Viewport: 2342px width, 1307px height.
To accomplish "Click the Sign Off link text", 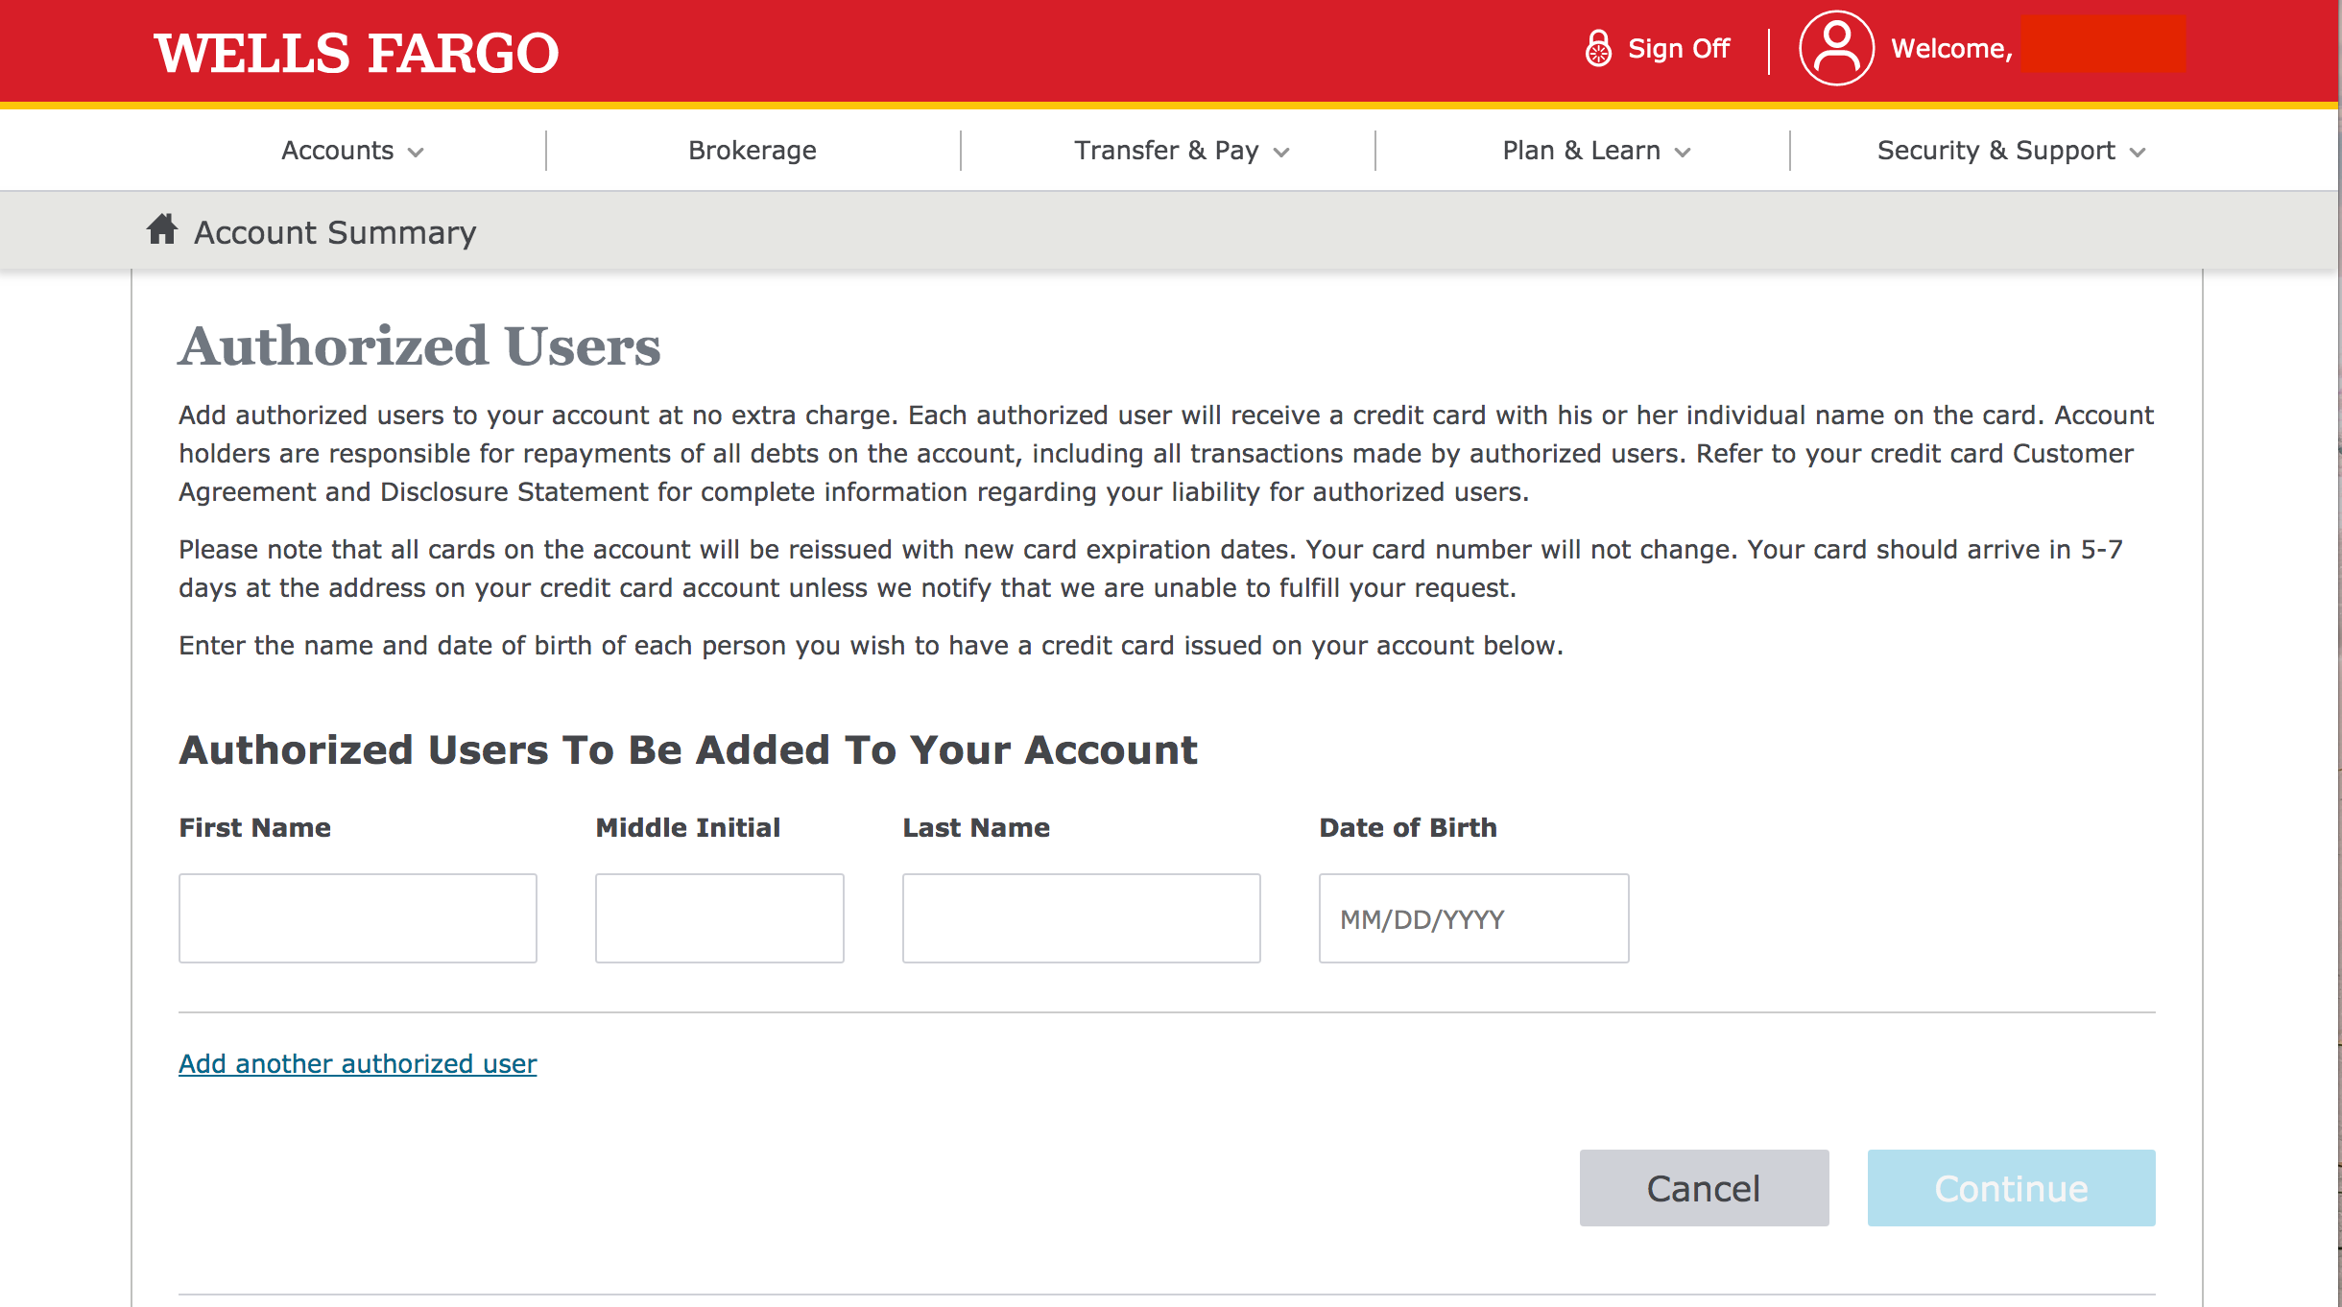I will (x=1678, y=49).
